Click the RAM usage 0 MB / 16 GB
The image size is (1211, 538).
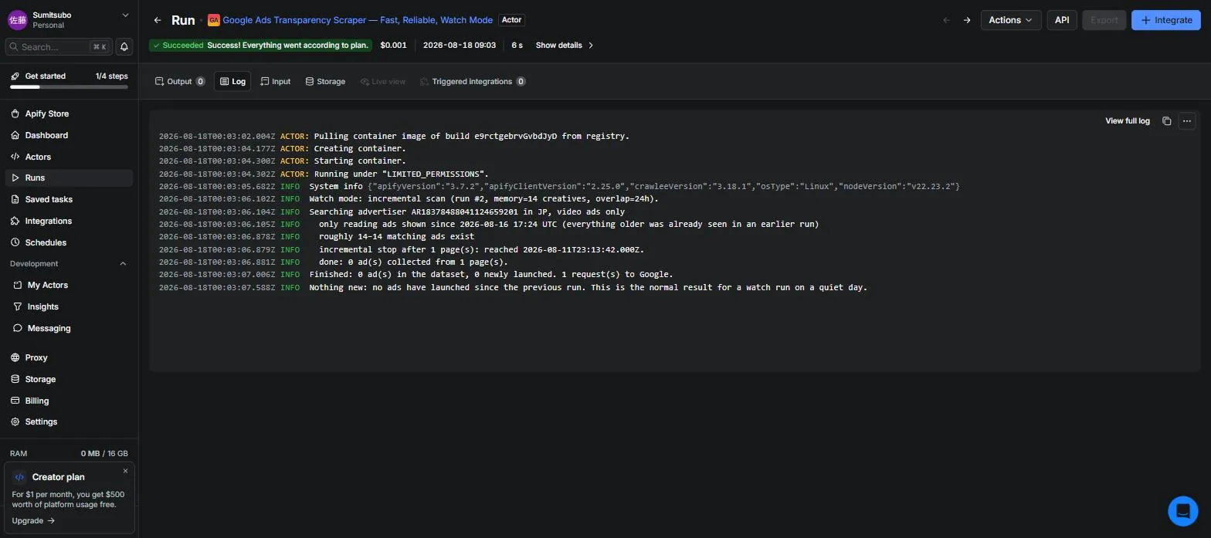click(x=104, y=454)
